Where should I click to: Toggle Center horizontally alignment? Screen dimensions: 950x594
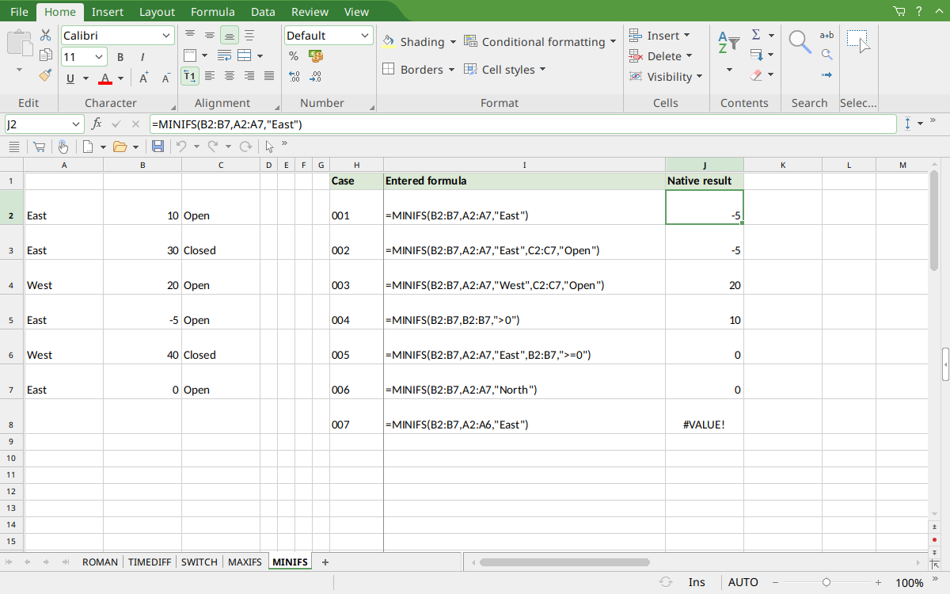point(230,76)
